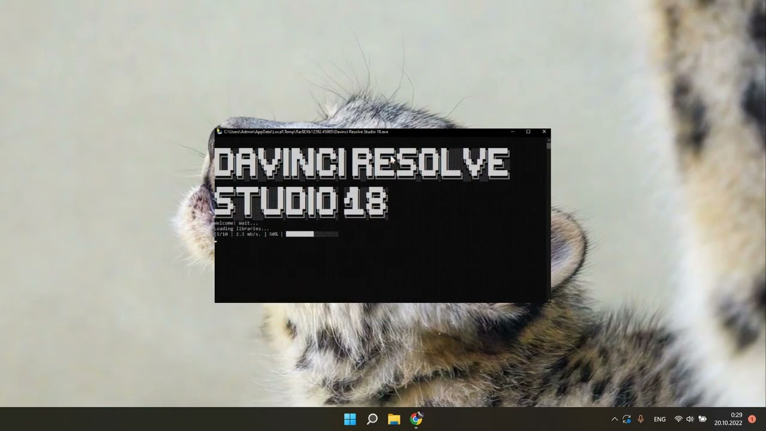Click the 'Welcome! Wait...' text line

[x=236, y=223]
